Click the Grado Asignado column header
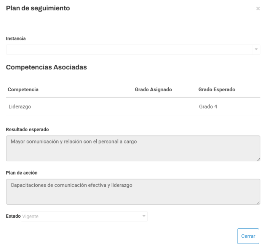265x250 pixels. pos(153,89)
